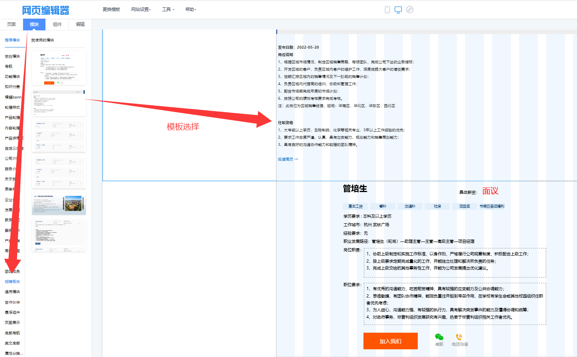Image resolution: width=577 pixels, height=357 pixels.
Task: Switch to desktop monitor preview
Action: (x=398, y=10)
